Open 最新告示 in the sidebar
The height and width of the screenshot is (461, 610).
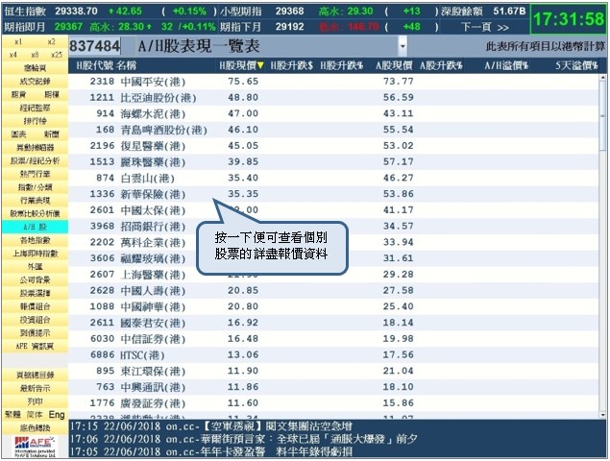click(x=35, y=388)
